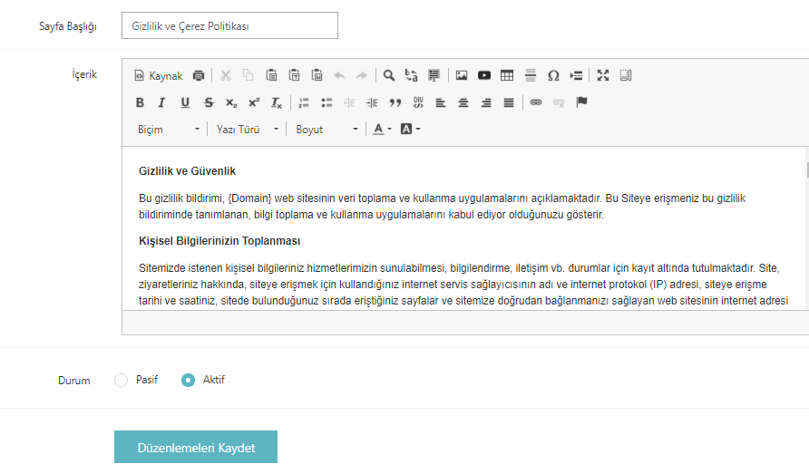Insert a numbered list

tap(304, 102)
